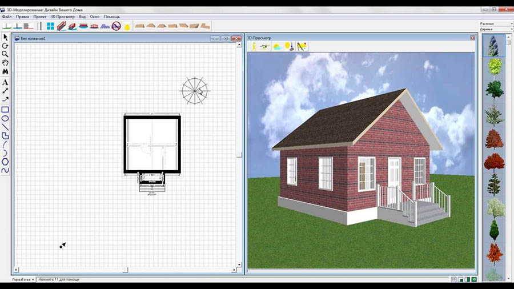
Task: Open the Растения category dropdown
Action: coord(495,23)
